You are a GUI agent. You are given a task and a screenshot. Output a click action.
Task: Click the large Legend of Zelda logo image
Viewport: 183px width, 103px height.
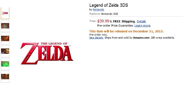[x=47, y=53]
